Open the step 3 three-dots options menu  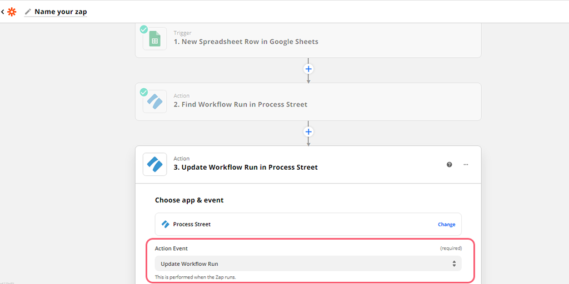tap(466, 164)
